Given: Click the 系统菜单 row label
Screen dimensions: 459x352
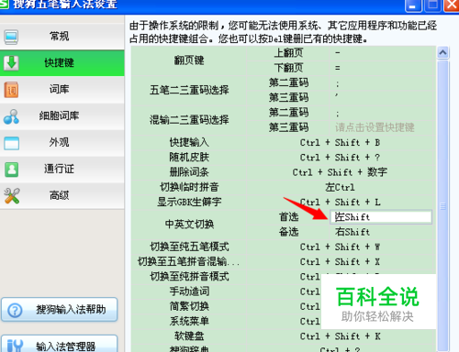Looking at the screenshot, I should (x=189, y=322).
